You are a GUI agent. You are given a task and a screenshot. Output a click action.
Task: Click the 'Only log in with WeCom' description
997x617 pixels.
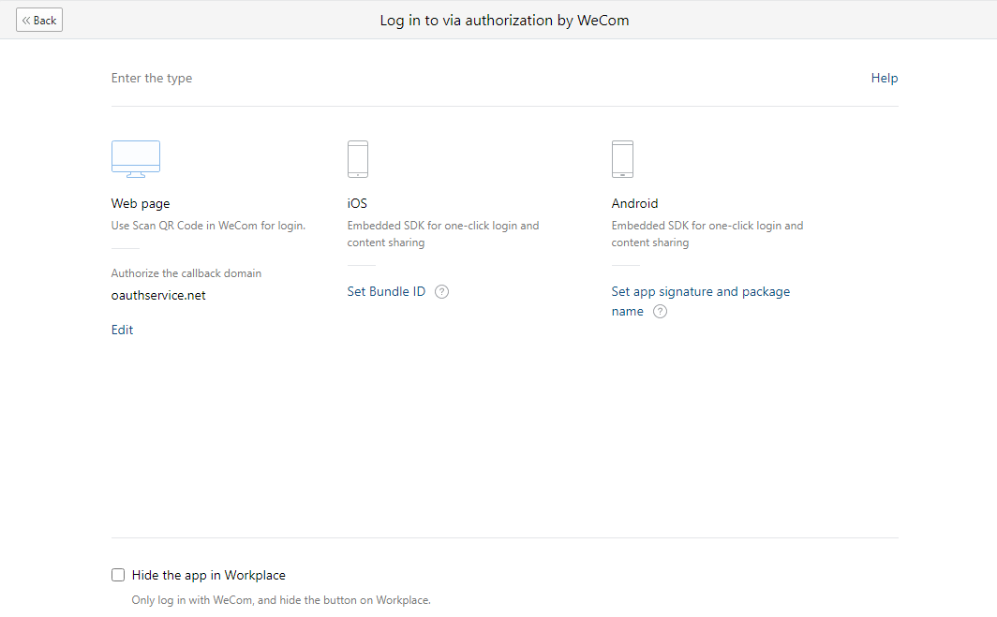[x=280, y=600]
